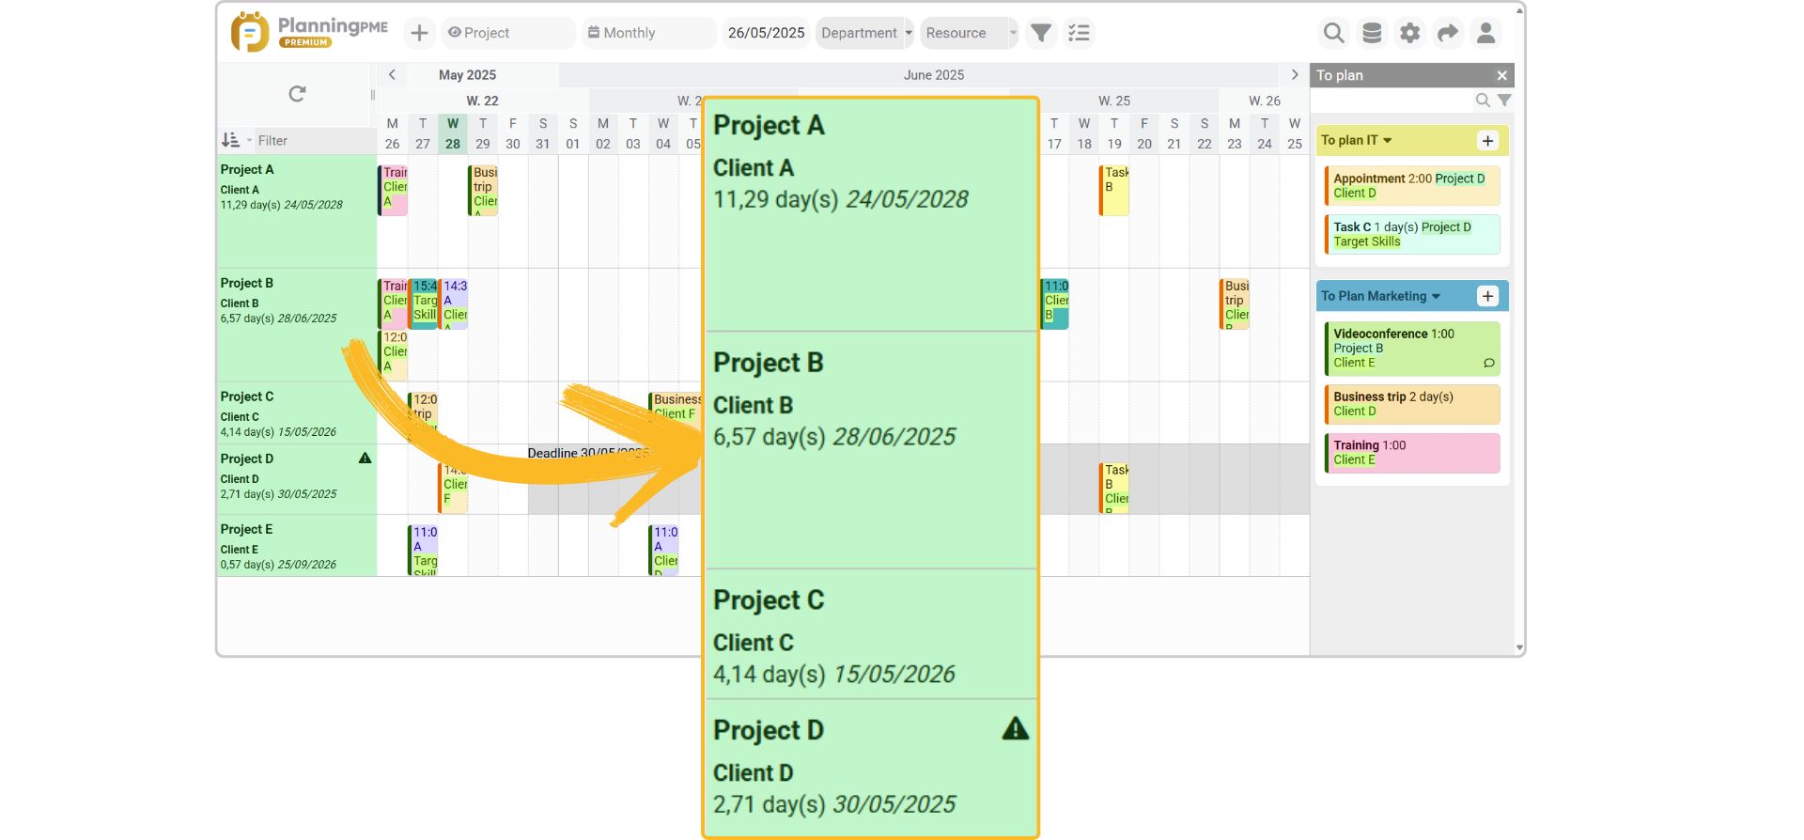This screenshot has width=1804, height=840.
Task: Add an item to To Plan Marketing
Action: click(1487, 296)
